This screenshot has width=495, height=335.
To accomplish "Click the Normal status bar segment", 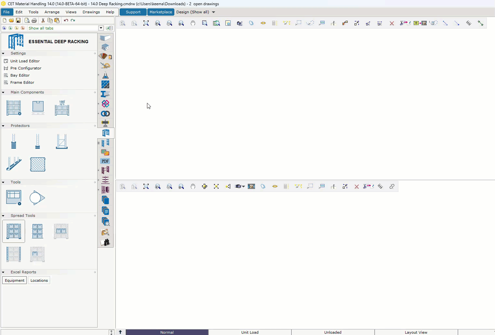I will pyautogui.click(x=167, y=332).
